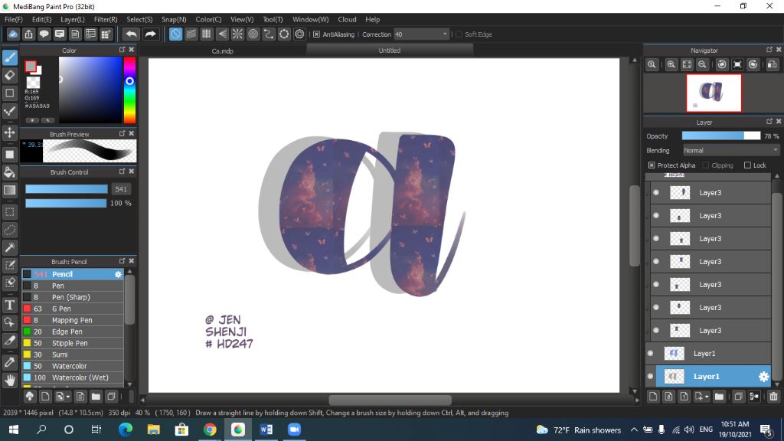Screen dimensions: 784x441
Task: Click the hue color strip
Action: pyautogui.click(x=129, y=90)
